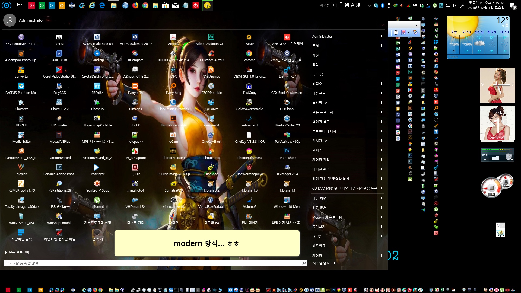521x293 pixels.
Task: Start ANYDESK remote control app
Action: point(287,37)
